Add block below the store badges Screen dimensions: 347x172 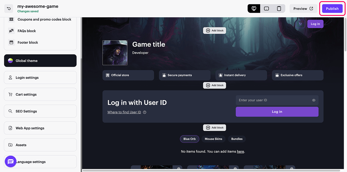coord(215,85)
